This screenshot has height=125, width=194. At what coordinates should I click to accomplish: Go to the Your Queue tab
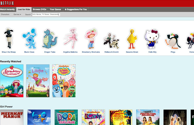tap(55, 9)
